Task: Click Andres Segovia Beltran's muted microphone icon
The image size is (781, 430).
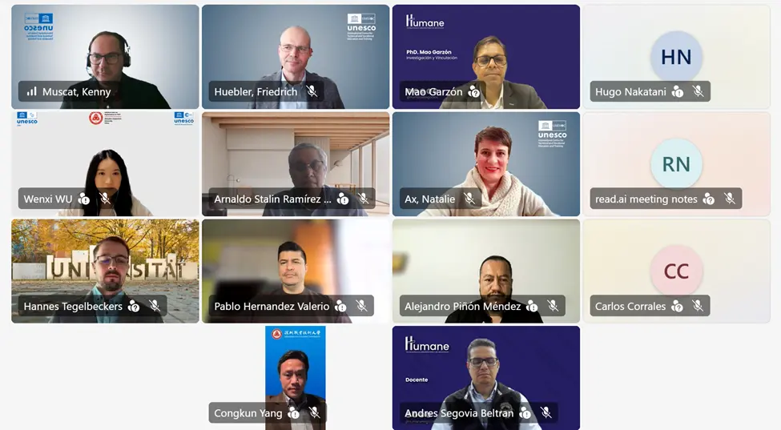Action: (546, 413)
